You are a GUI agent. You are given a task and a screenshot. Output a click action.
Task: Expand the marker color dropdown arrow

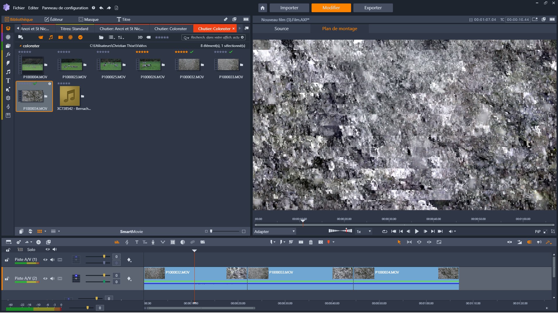[x=334, y=242]
